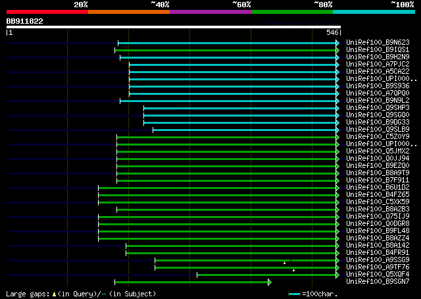
Task: Click the cyan ~100% legend segment
Action: (x=374, y=12)
